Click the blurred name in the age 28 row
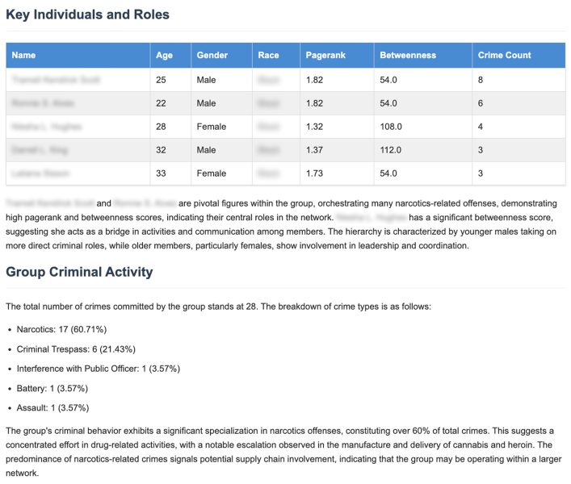Screen dimensions: 571x484 pos(47,127)
